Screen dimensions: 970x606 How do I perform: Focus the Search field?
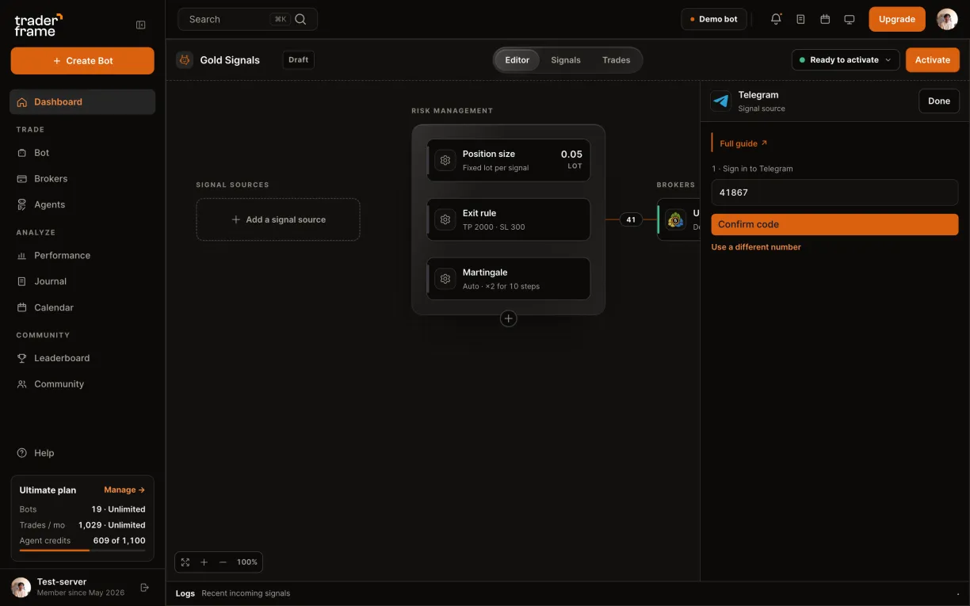pos(248,19)
